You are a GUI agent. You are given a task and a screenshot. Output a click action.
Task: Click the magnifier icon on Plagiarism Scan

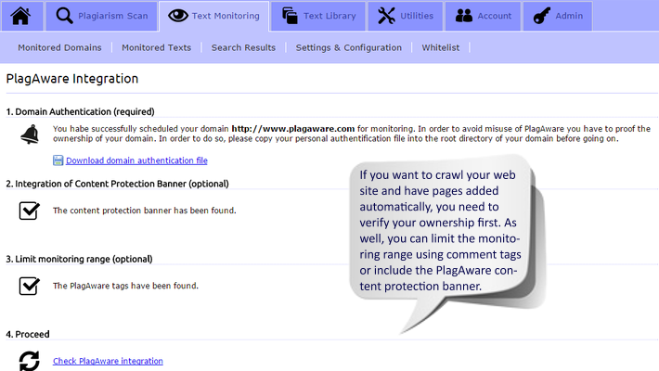64,16
